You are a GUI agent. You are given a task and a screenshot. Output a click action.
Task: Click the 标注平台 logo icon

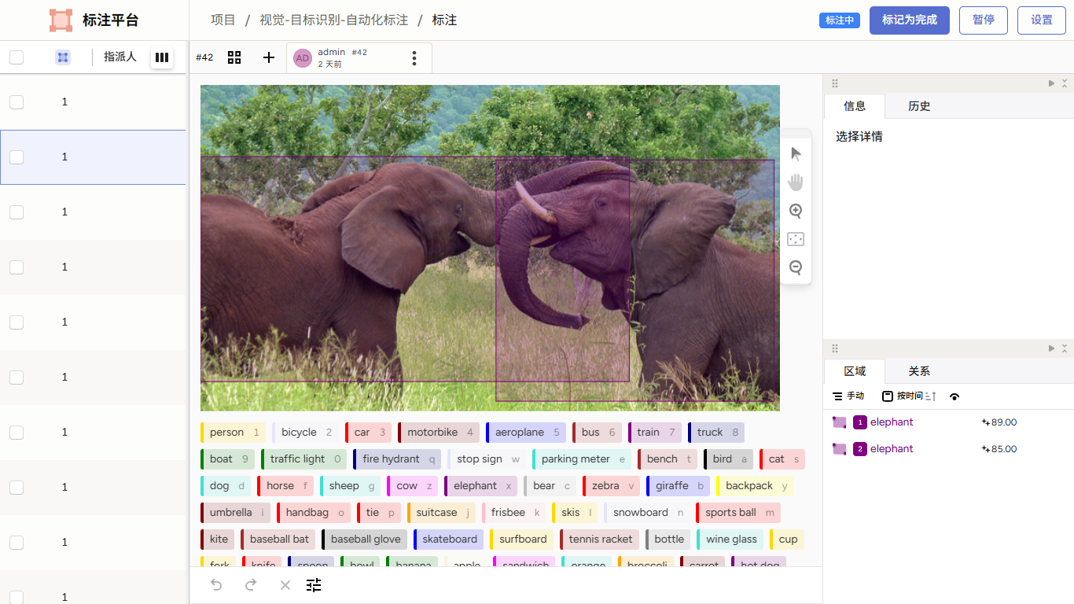tap(61, 20)
